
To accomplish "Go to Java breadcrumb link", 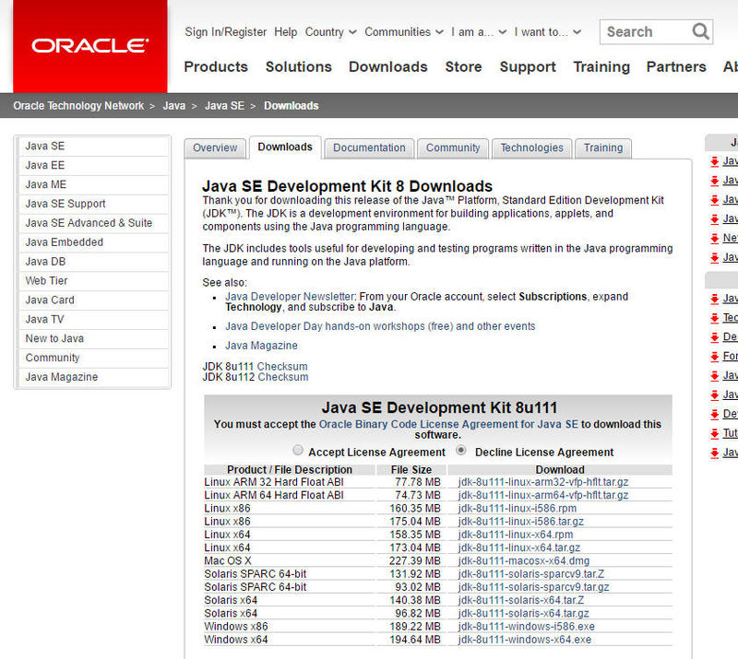I will coord(174,106).
